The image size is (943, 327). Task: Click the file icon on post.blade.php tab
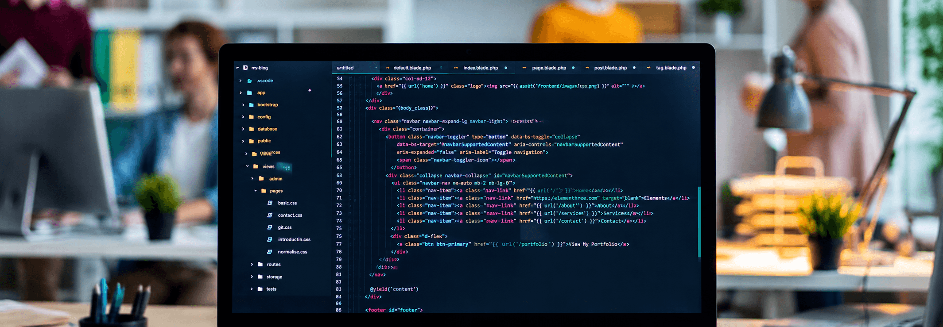click(587, 68)
